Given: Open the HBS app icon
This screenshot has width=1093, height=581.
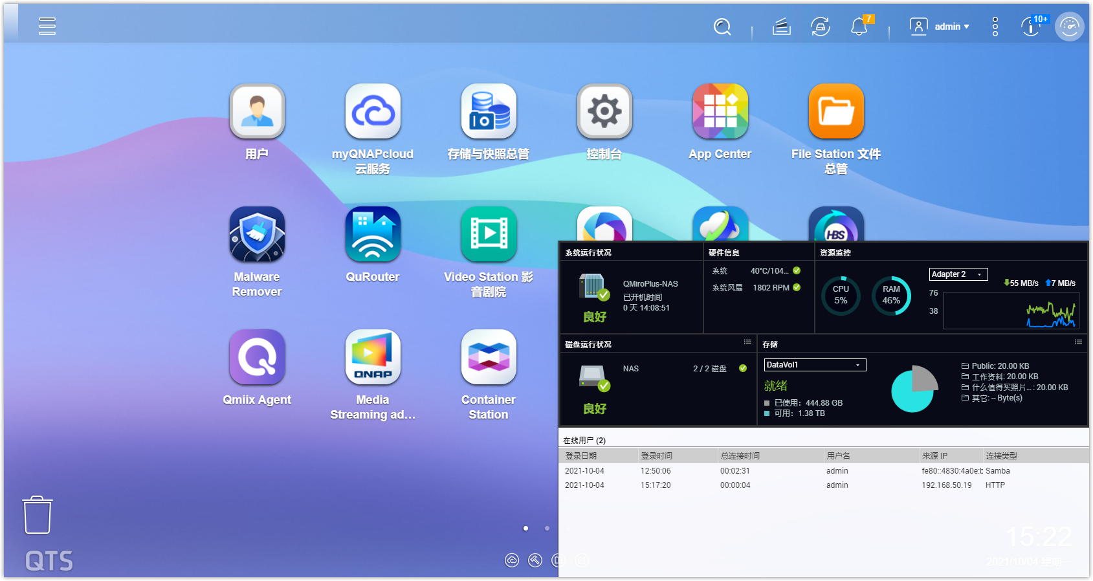Looking at the screenshot, I should pyautogui.click(x=836, y=224).
